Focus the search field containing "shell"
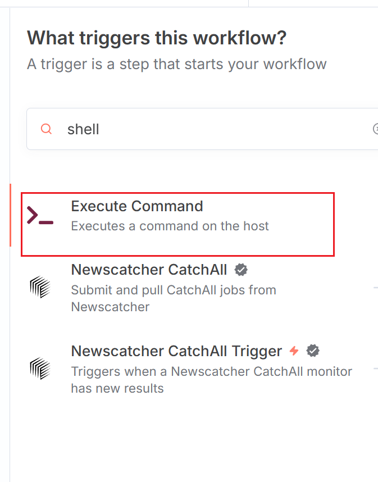The image size is (378, 482). click(x=213, y=129)
